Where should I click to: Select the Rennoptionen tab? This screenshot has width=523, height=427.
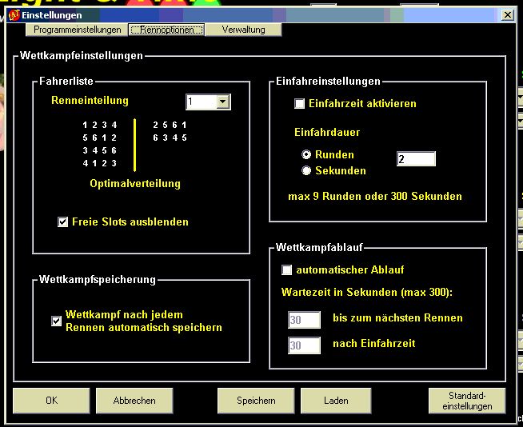click(166, 30)
